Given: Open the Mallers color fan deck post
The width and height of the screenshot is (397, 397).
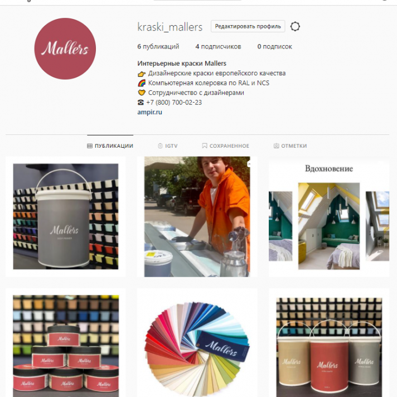Looking at the screenshot, I should coord(197,342).
